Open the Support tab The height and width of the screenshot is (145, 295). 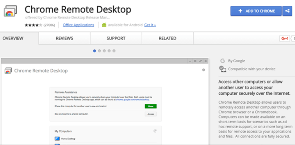(116, 39)
